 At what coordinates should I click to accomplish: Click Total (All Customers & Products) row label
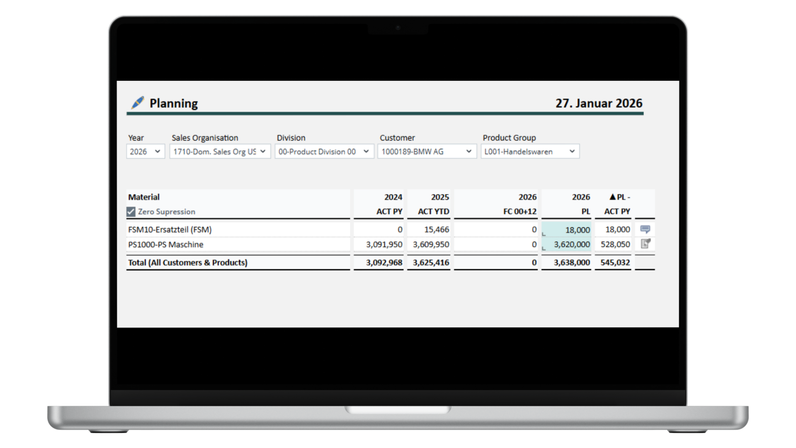coord(187,263)
